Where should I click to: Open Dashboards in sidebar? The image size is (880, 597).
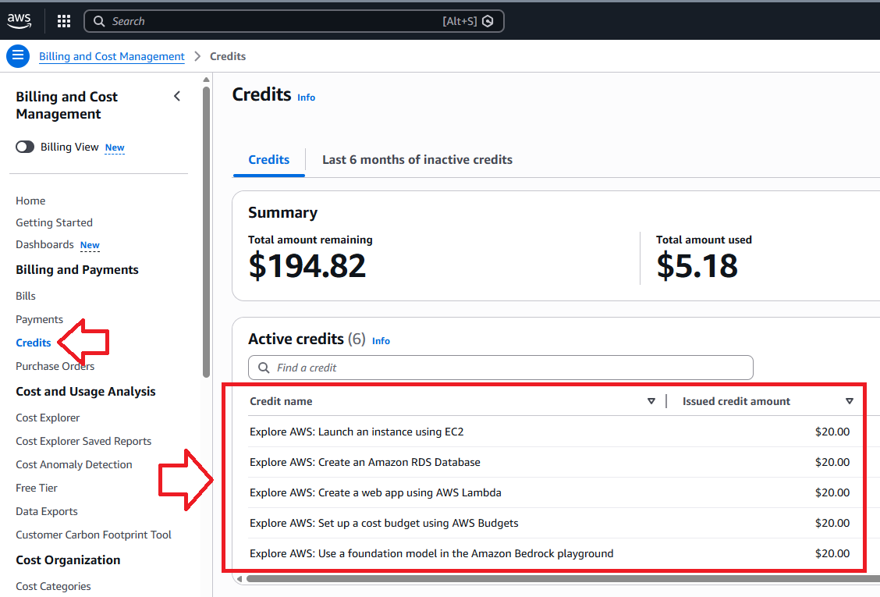(44, 245)
